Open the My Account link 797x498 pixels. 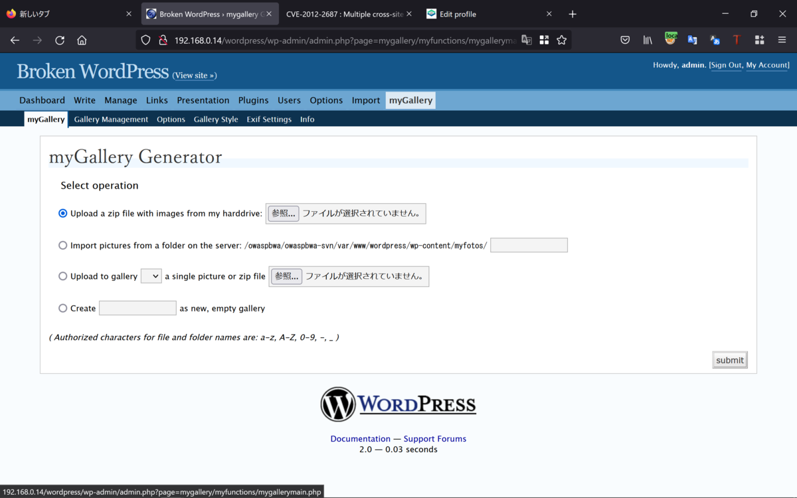point(767,65)
